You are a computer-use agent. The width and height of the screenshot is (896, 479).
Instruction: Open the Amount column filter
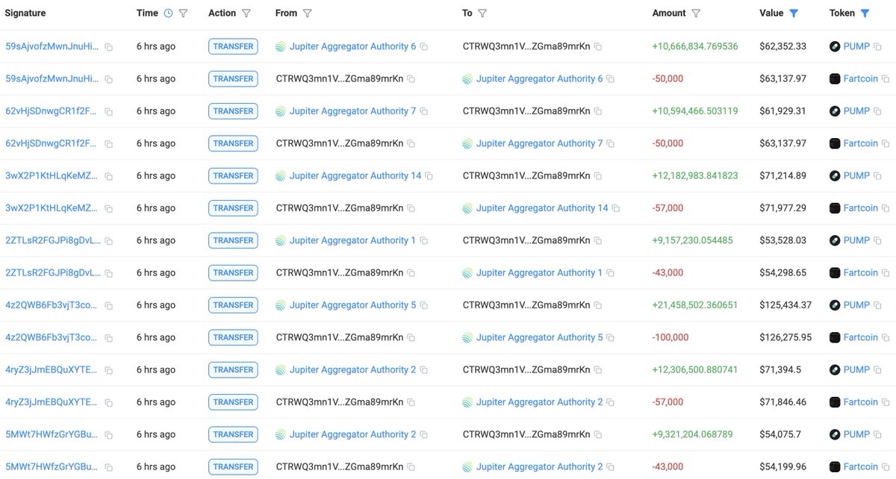[x=696, y=13]
